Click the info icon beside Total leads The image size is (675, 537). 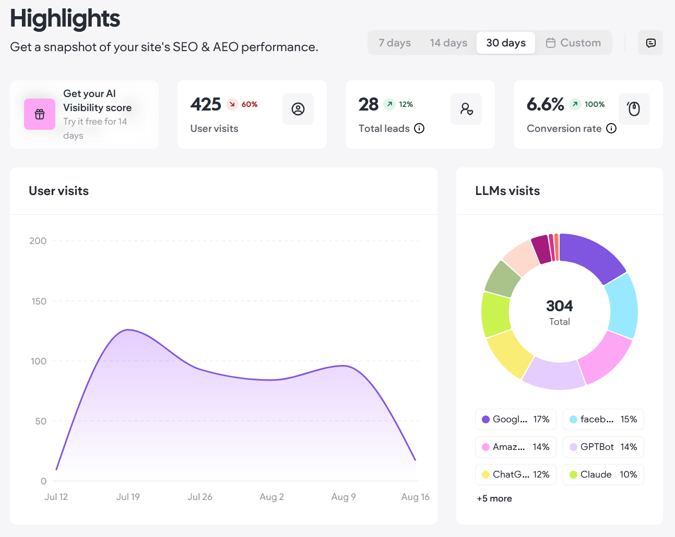(419, 128)
